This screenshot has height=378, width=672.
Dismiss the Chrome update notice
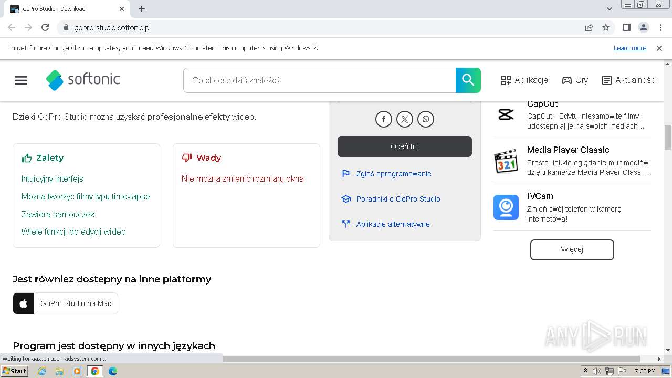(659, 48)
